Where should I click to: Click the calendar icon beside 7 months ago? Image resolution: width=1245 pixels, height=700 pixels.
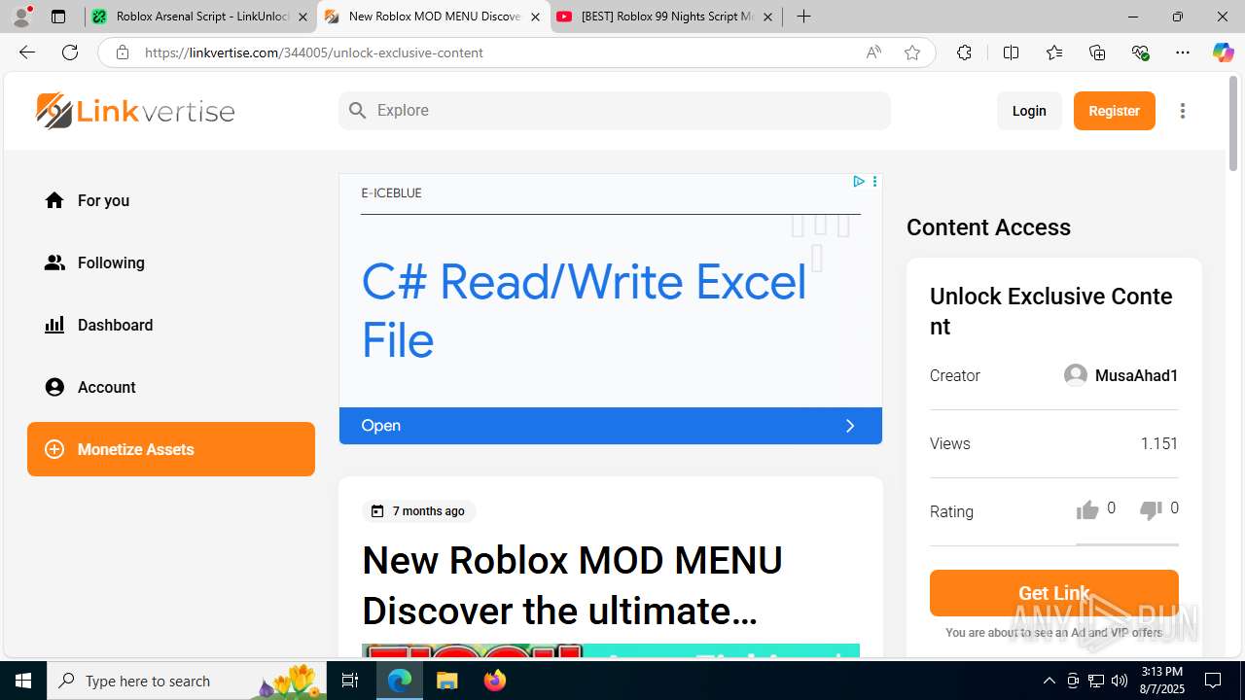coord(377,511)
